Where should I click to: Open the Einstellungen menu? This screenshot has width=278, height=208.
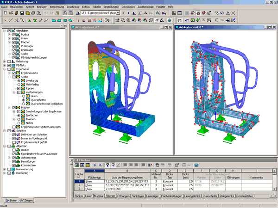click(111, 7)
